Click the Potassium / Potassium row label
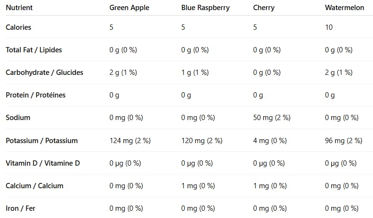 tap(42, 141)
